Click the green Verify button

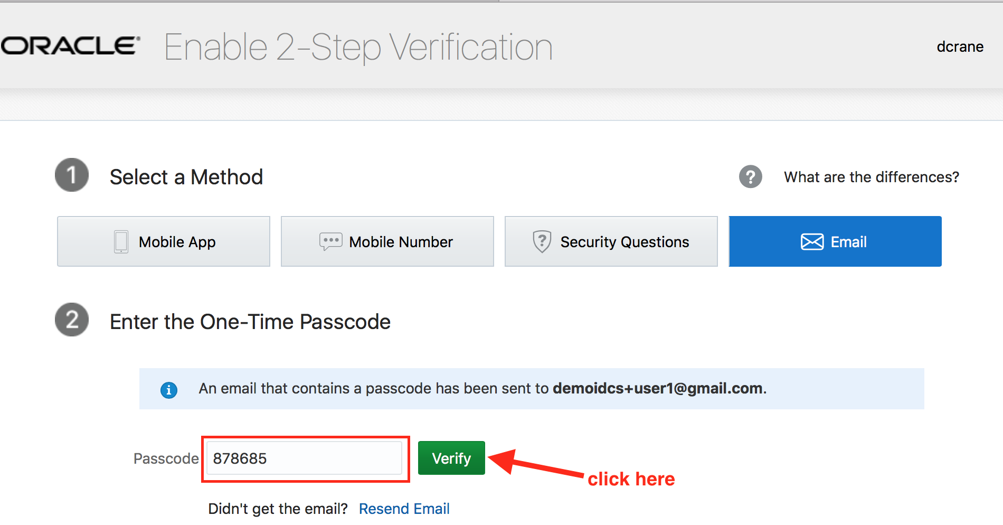tap(451, 458)
